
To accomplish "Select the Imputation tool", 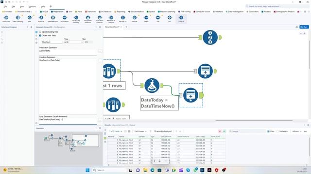I will pyautogui.click(x=65, y=19).
